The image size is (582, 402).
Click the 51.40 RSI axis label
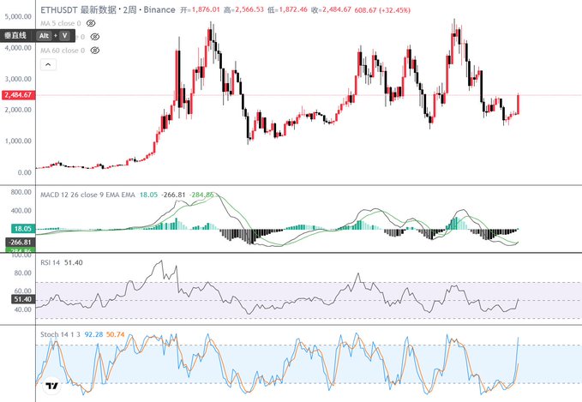point(23,299)
